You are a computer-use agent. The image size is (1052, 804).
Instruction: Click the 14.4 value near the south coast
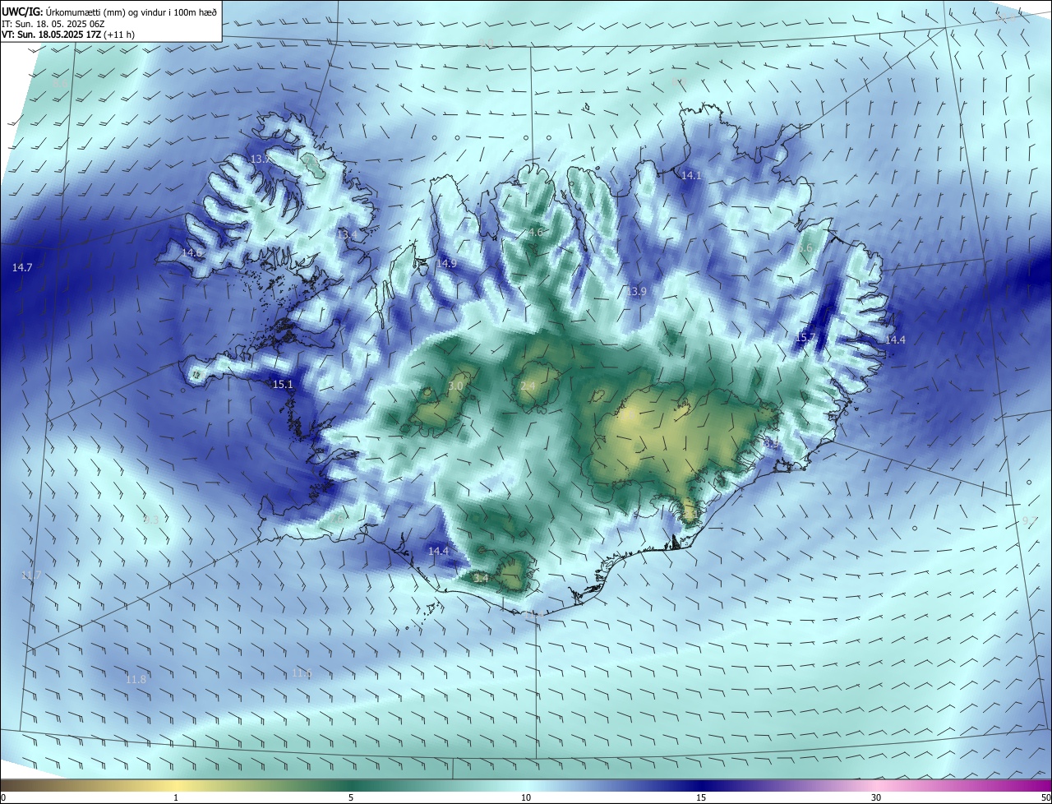click(x=440, y=551)
